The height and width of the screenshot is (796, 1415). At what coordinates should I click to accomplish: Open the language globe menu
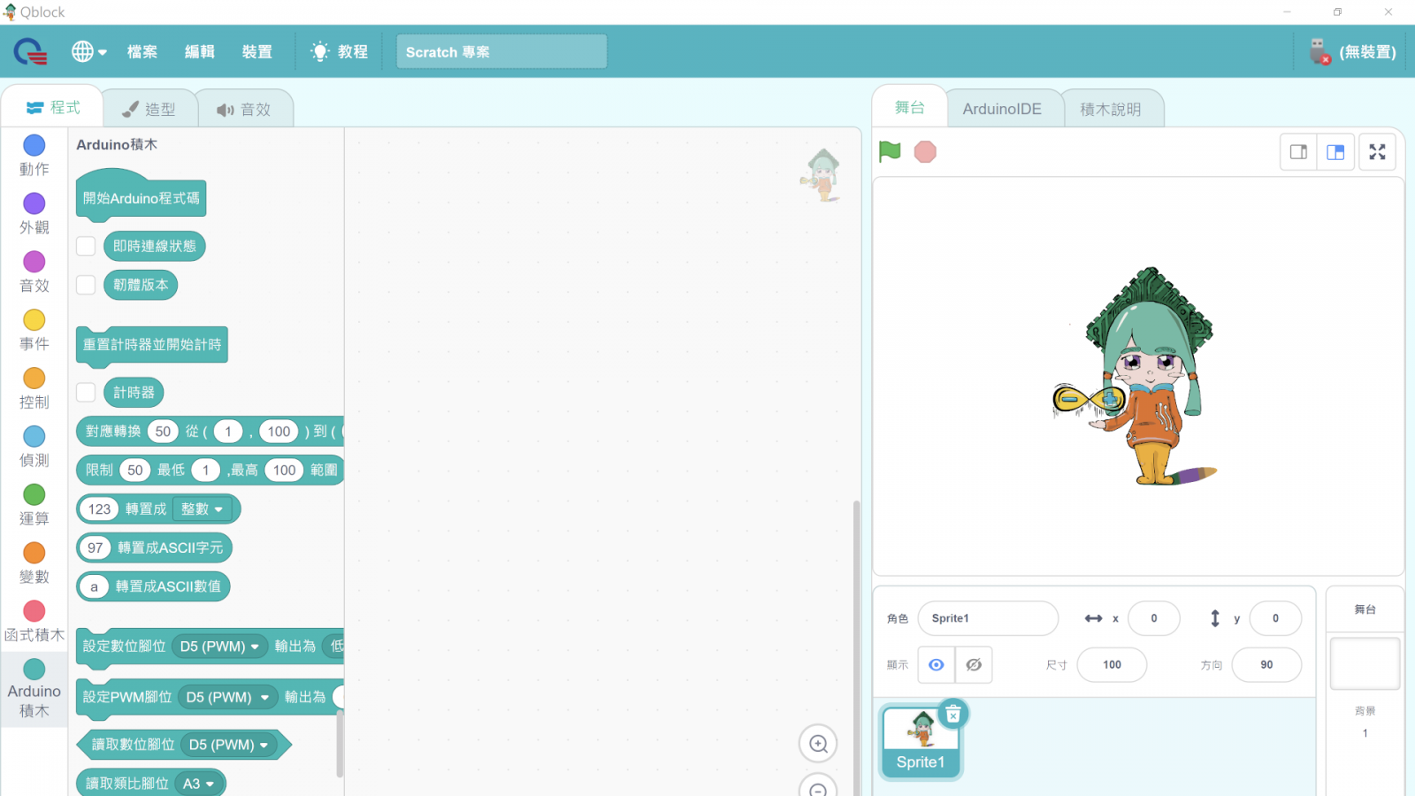point(88,52)
